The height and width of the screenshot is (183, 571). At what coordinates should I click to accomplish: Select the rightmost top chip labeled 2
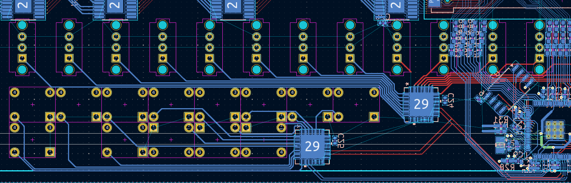pos(395,6)
